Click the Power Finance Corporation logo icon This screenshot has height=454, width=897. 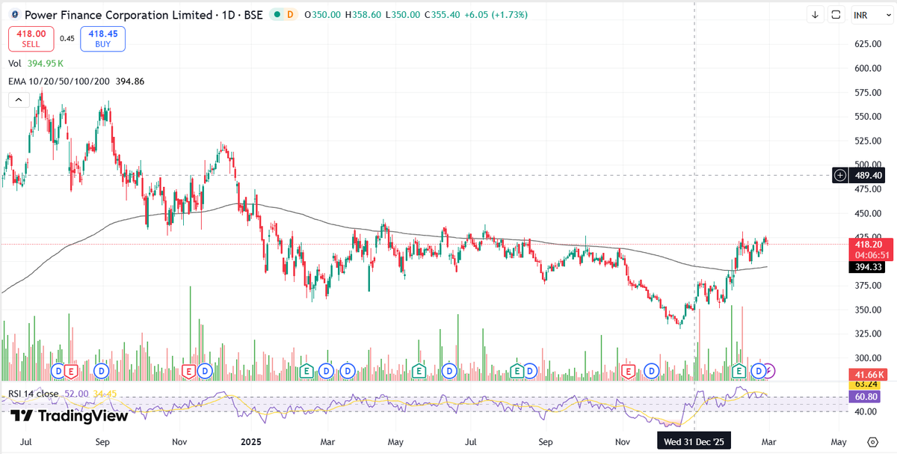(x=15, y=14)
